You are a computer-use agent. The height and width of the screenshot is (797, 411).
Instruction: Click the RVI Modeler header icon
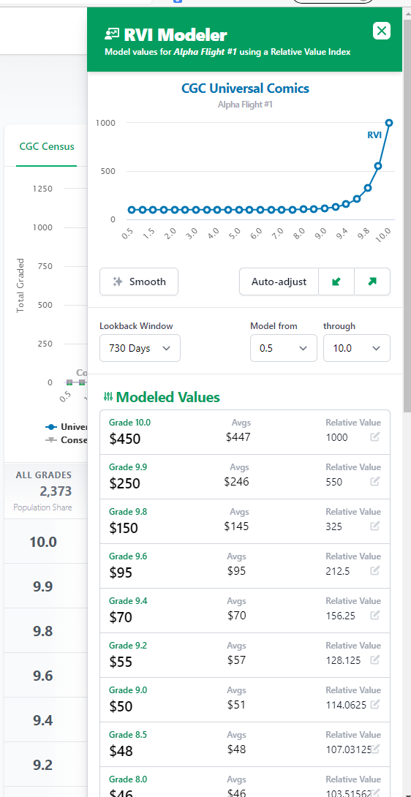(x=111, y=34)
